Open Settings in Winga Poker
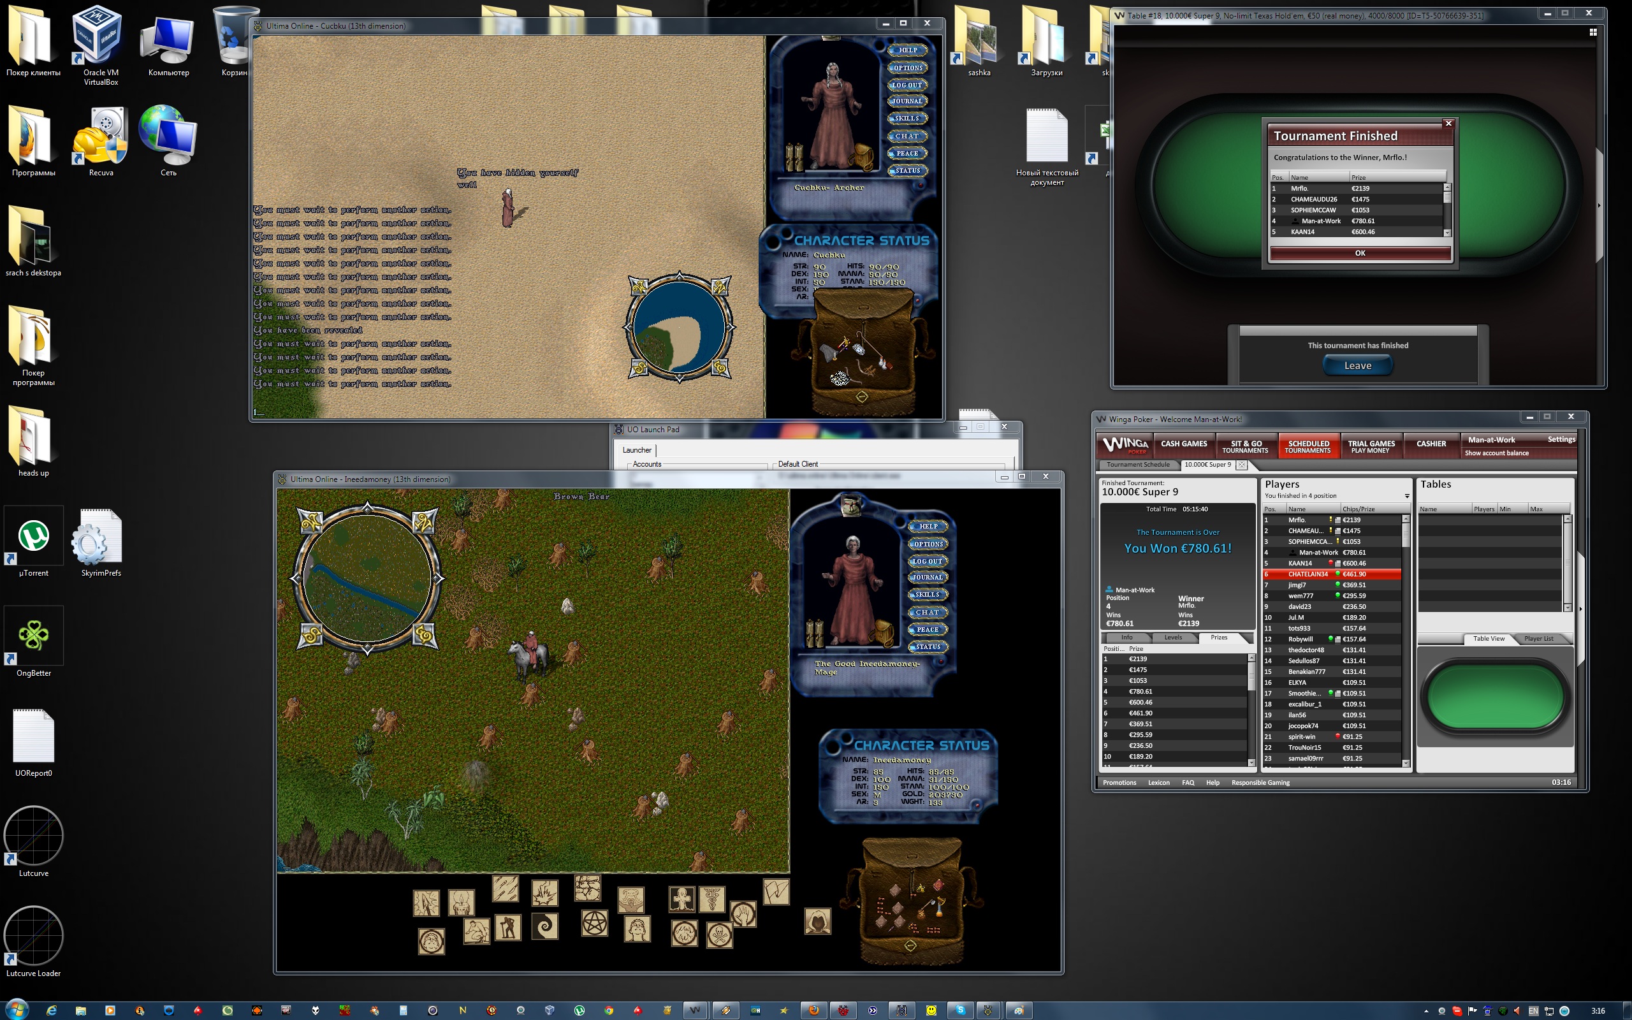1632x1020 pixels. click(x=1561, y=439)
